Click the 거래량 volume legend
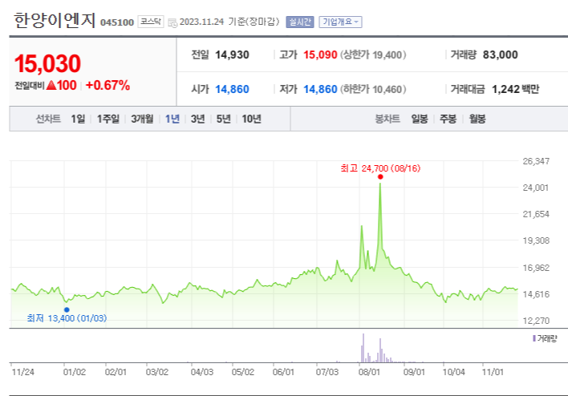The height and width of the screenshot is (396, 568). (x=545, y=338)
